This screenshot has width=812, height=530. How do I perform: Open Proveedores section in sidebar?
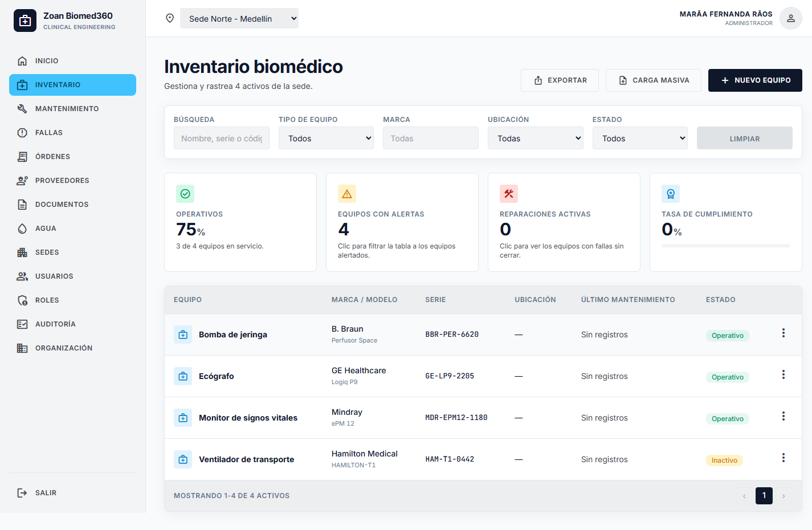point(72,181)
